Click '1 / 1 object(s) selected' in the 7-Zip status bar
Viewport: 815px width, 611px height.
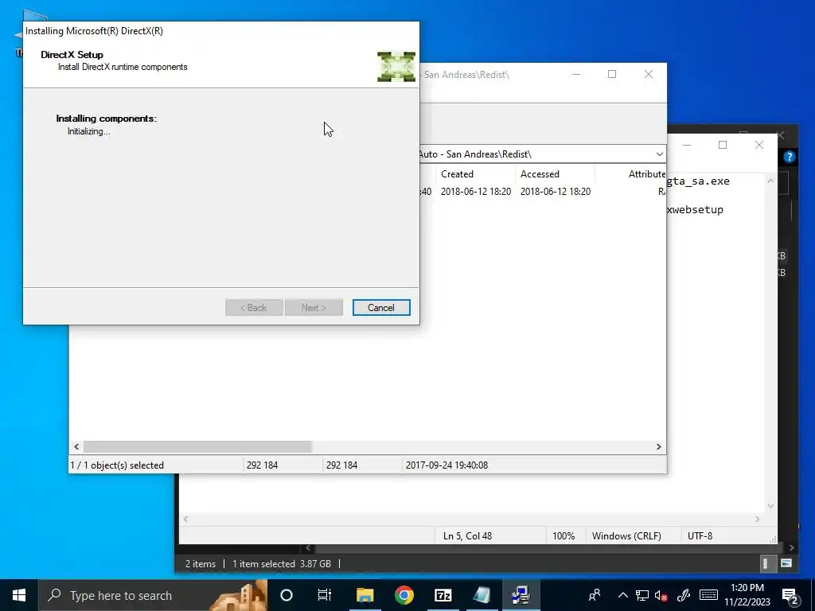[117, 465]
